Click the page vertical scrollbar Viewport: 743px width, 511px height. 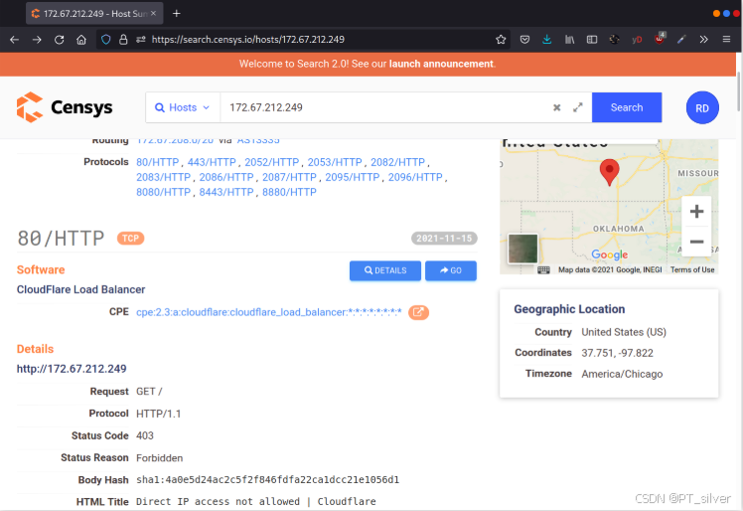[739, 92]
